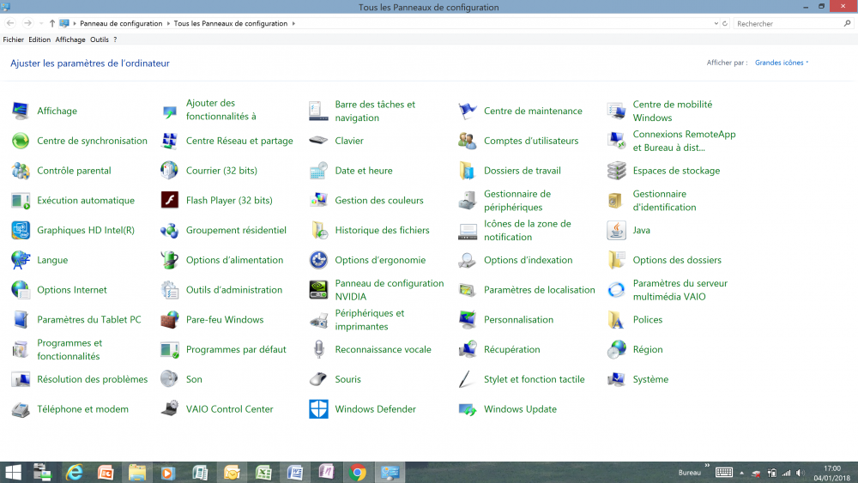Open the Téléphone et modem icon
Screen dimensions: 858x483
[x=21, y=409]
